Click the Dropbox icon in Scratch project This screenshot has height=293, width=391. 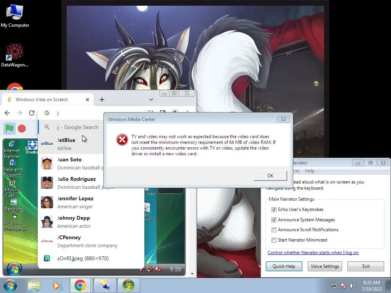32,147
